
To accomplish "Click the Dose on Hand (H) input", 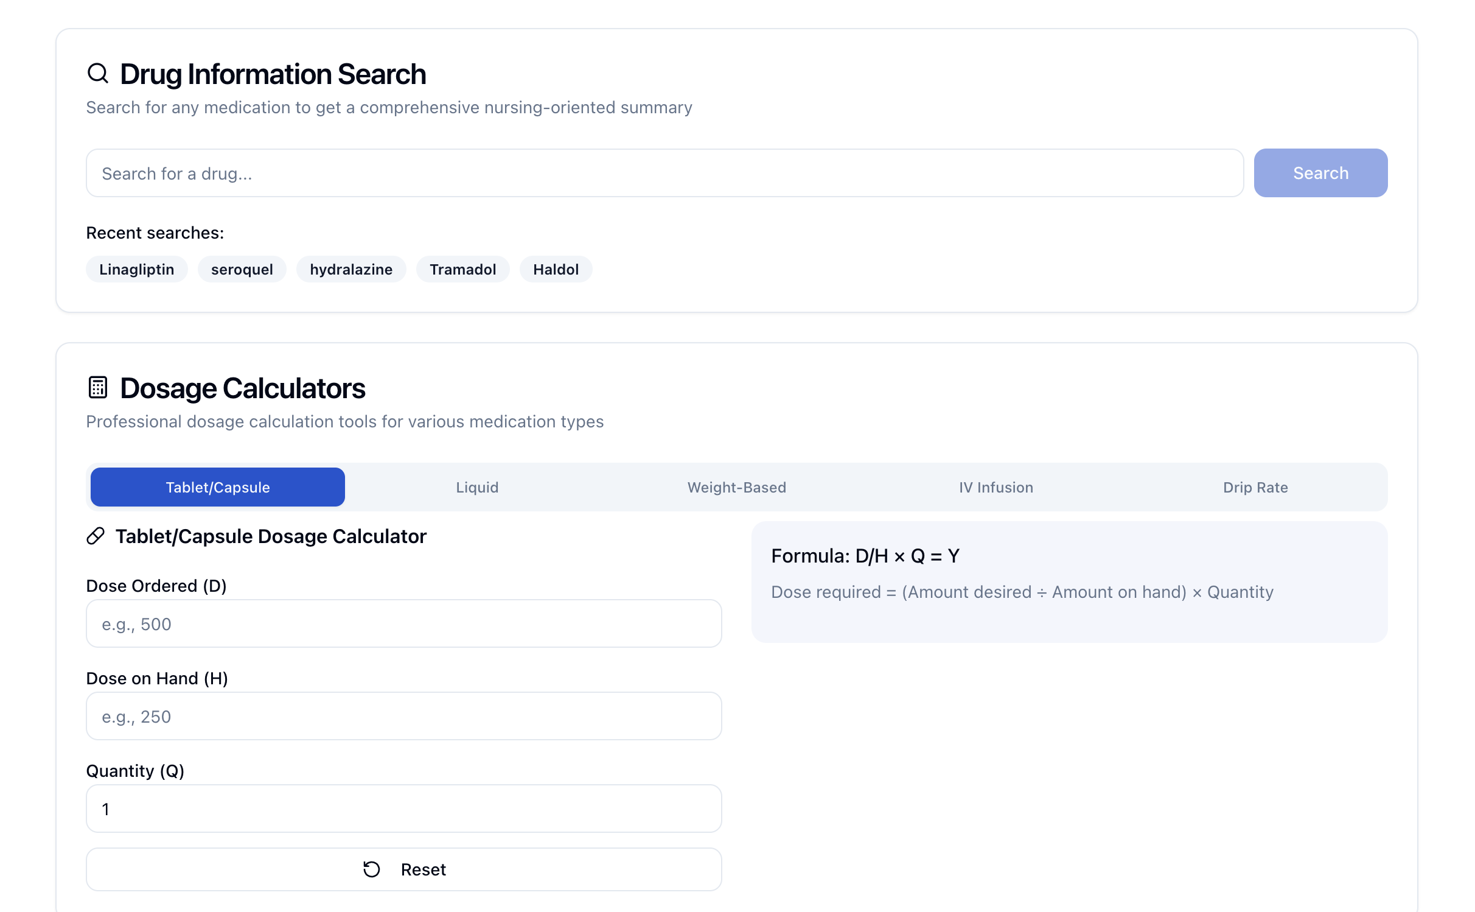I will 403,716.
